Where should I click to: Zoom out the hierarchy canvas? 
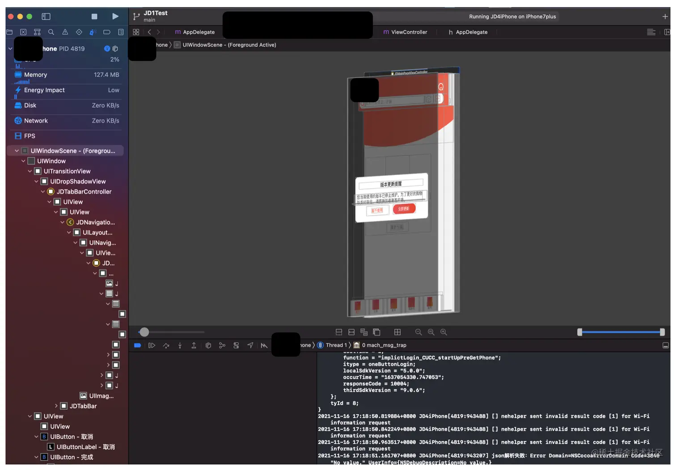418,332
